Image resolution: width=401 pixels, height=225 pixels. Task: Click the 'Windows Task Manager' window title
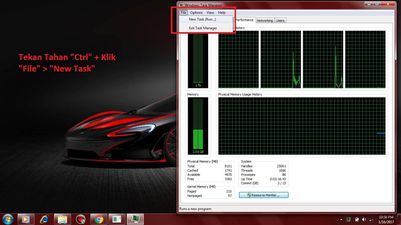(x=204, y=5)
